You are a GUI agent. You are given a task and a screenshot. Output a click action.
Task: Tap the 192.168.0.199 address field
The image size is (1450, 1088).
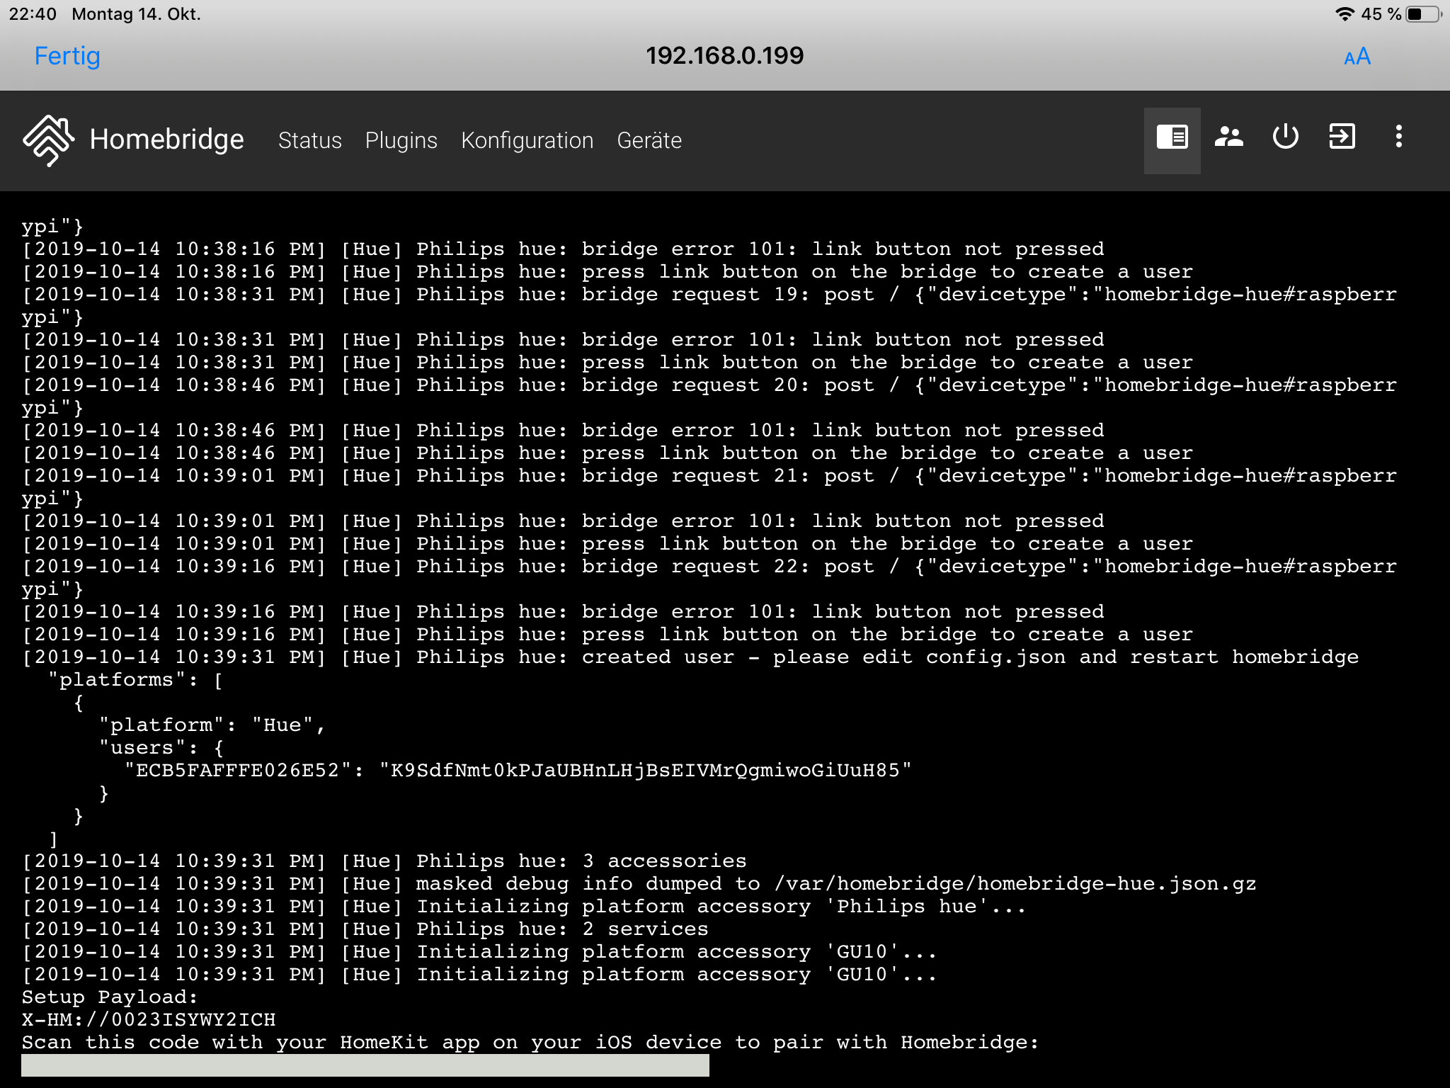(724, 56)
